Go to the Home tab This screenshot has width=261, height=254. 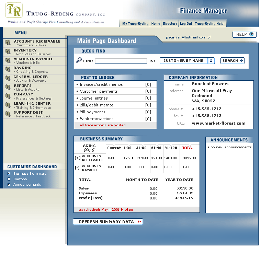[156, 24]
